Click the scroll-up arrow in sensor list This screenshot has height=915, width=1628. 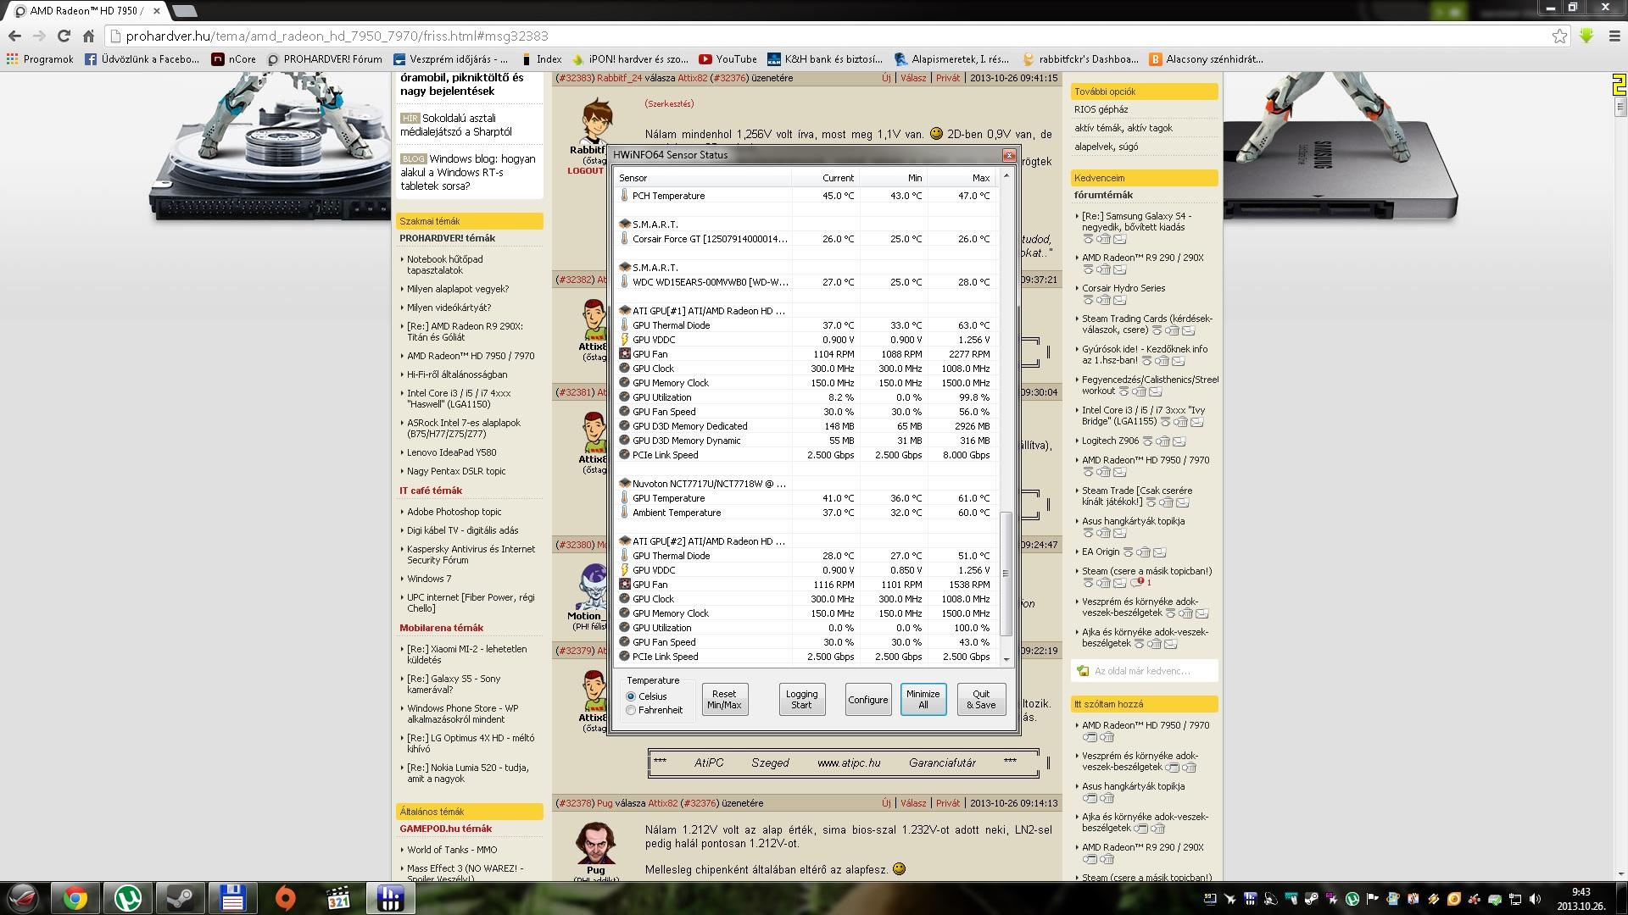(1006, 175)
